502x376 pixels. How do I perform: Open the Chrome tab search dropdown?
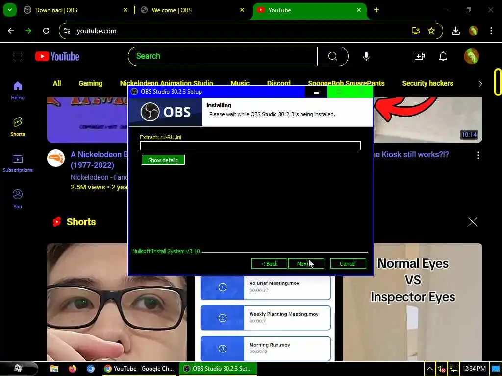[x=10, y=10]
